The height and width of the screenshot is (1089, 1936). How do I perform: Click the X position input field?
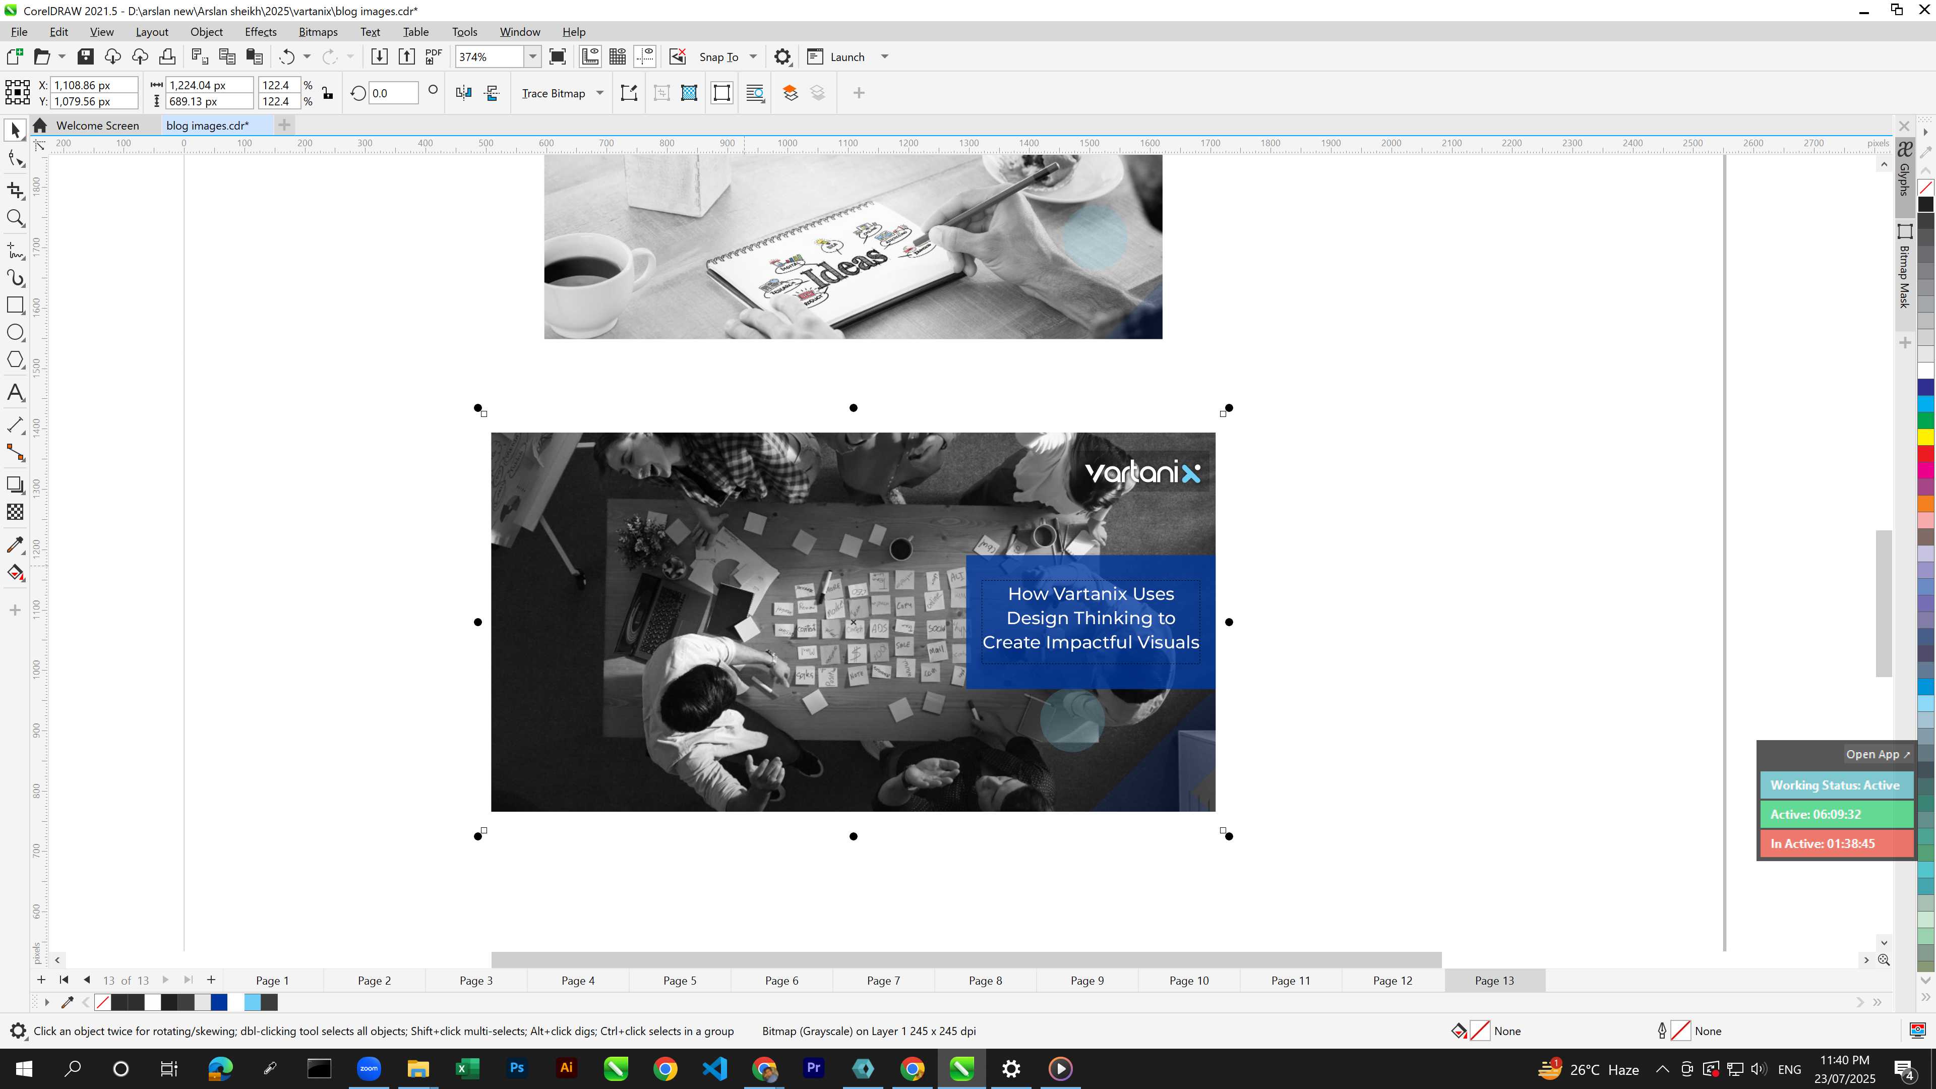click(x=95, y=85)
